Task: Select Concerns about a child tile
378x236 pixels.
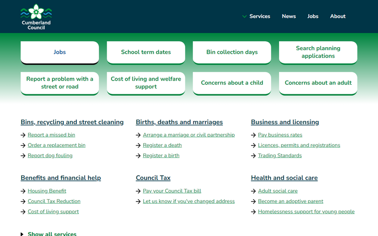Action: pos(232,83)
